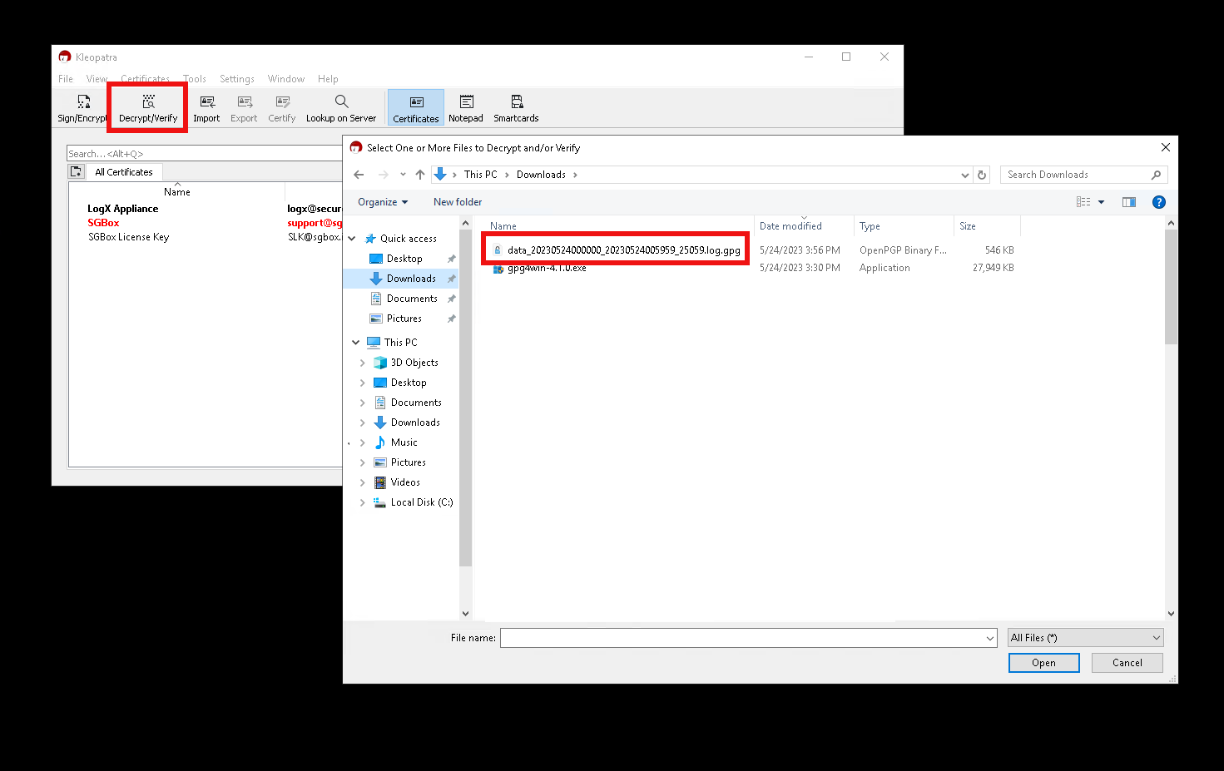Viewport: 1224px width, 771px height.
Task: Select the Sign/Encrypt tool
Action: point(81,106)
